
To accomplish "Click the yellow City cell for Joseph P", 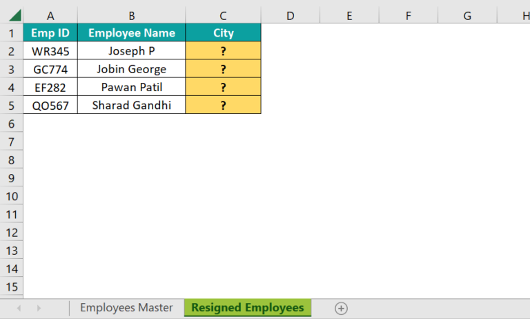I will click(x=223, y=51).
